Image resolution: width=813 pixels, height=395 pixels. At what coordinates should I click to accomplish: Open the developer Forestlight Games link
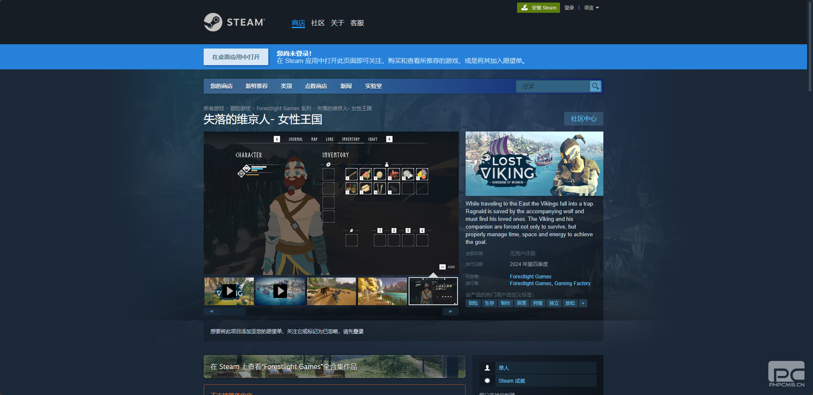click(531, 277)
